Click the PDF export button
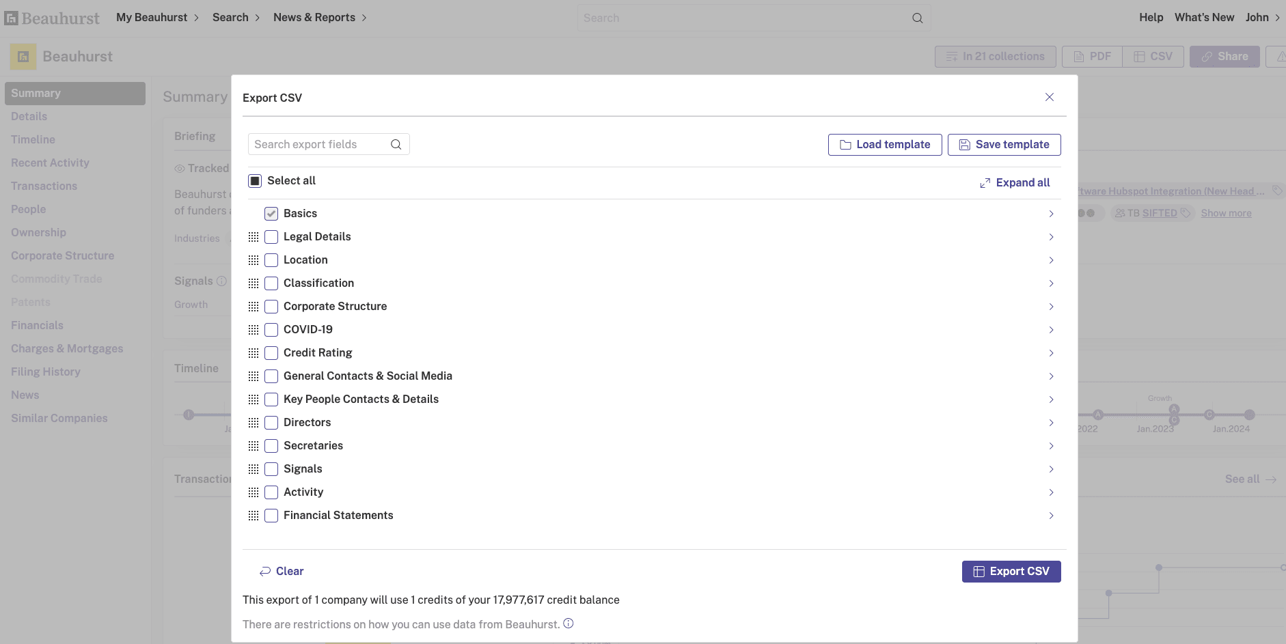1286x644 pixels. [x=1092, y=57]
